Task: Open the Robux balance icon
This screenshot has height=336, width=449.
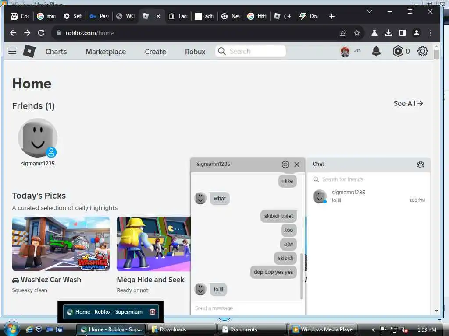Action: (x=398, y=52)
